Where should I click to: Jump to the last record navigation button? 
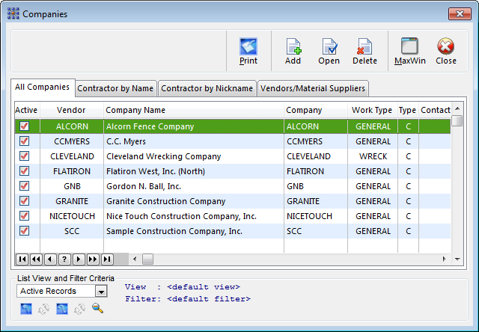tap(107, 259)
